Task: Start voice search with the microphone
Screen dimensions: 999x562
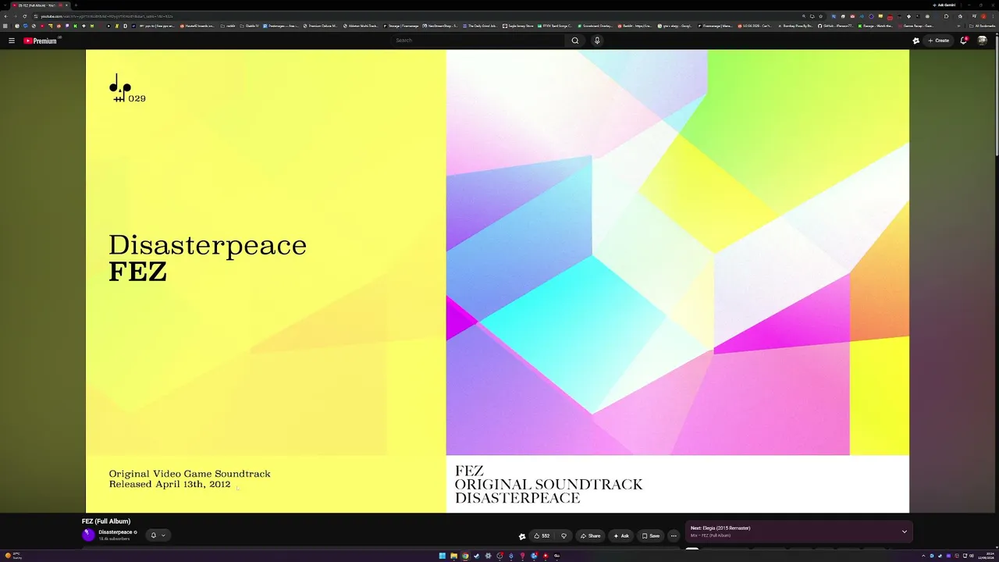Action: 597,41
